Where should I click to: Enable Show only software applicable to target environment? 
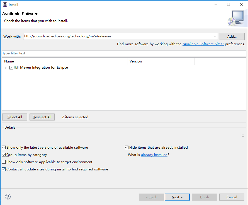[4, 162]
